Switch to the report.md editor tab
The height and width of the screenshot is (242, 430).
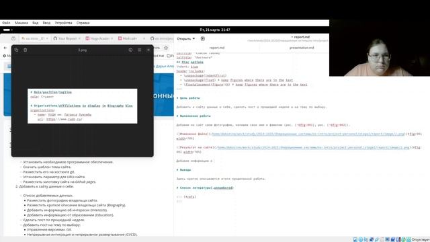217,48
